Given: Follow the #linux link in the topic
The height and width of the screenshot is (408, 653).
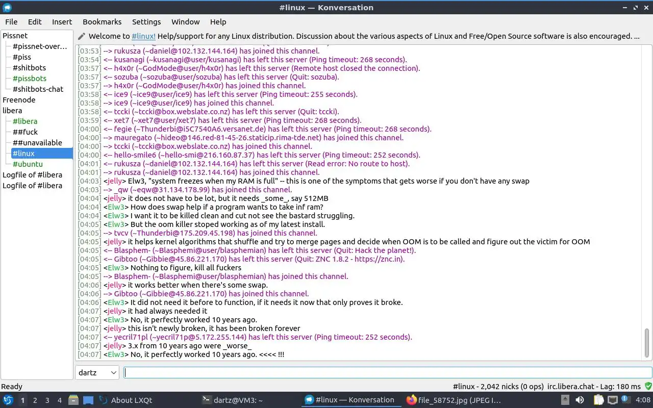Looking at the screenshot, I should tap(143, 36).
